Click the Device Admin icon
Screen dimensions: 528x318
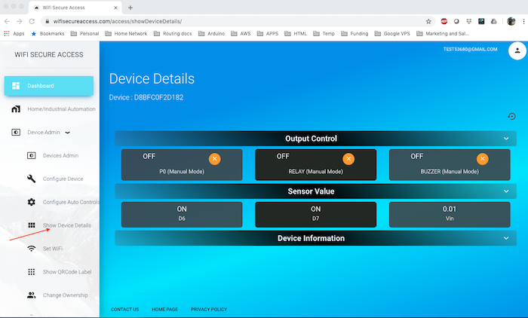[16, 132]
